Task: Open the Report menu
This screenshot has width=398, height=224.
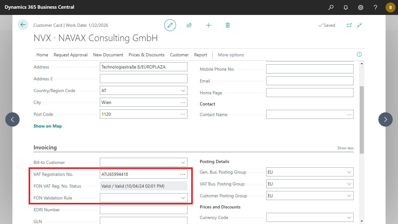Action: (201, 55)
